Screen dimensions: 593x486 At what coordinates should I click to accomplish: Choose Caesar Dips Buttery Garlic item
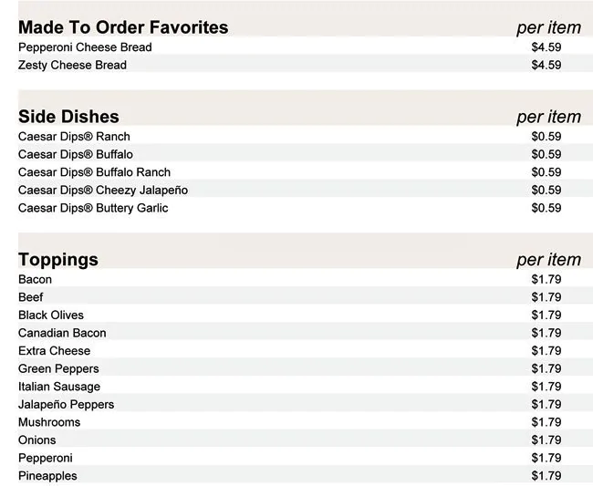click(x=93, y=208)
